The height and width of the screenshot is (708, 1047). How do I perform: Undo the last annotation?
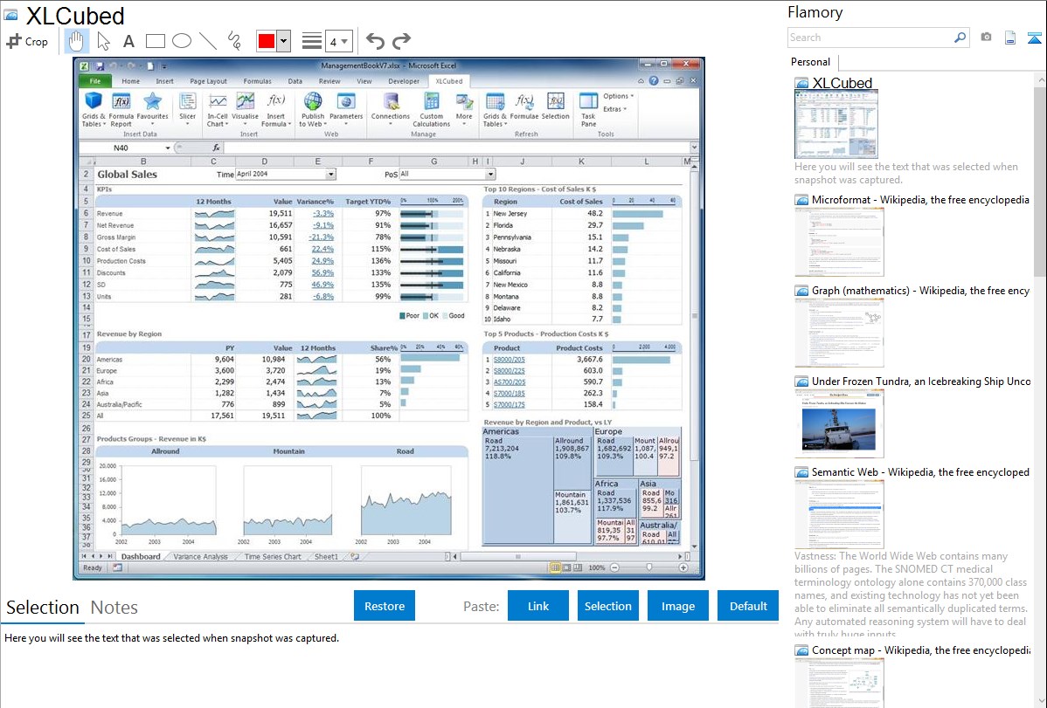click(x=375, y=41)
